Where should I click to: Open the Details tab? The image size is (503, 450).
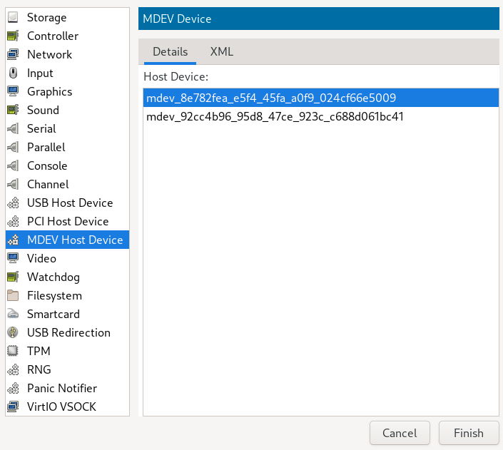tap(170, 51)
